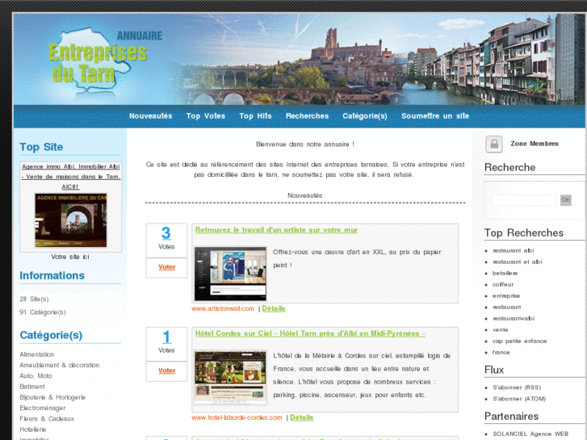Select Soumettre un site
Image resolution: width=587 pixels, height=440 pixels.
[435, 116]
